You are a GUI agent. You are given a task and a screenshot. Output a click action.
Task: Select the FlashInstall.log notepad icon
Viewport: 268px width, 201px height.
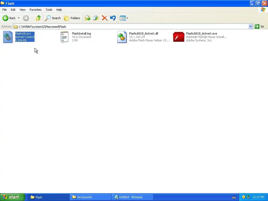point(65,37)
